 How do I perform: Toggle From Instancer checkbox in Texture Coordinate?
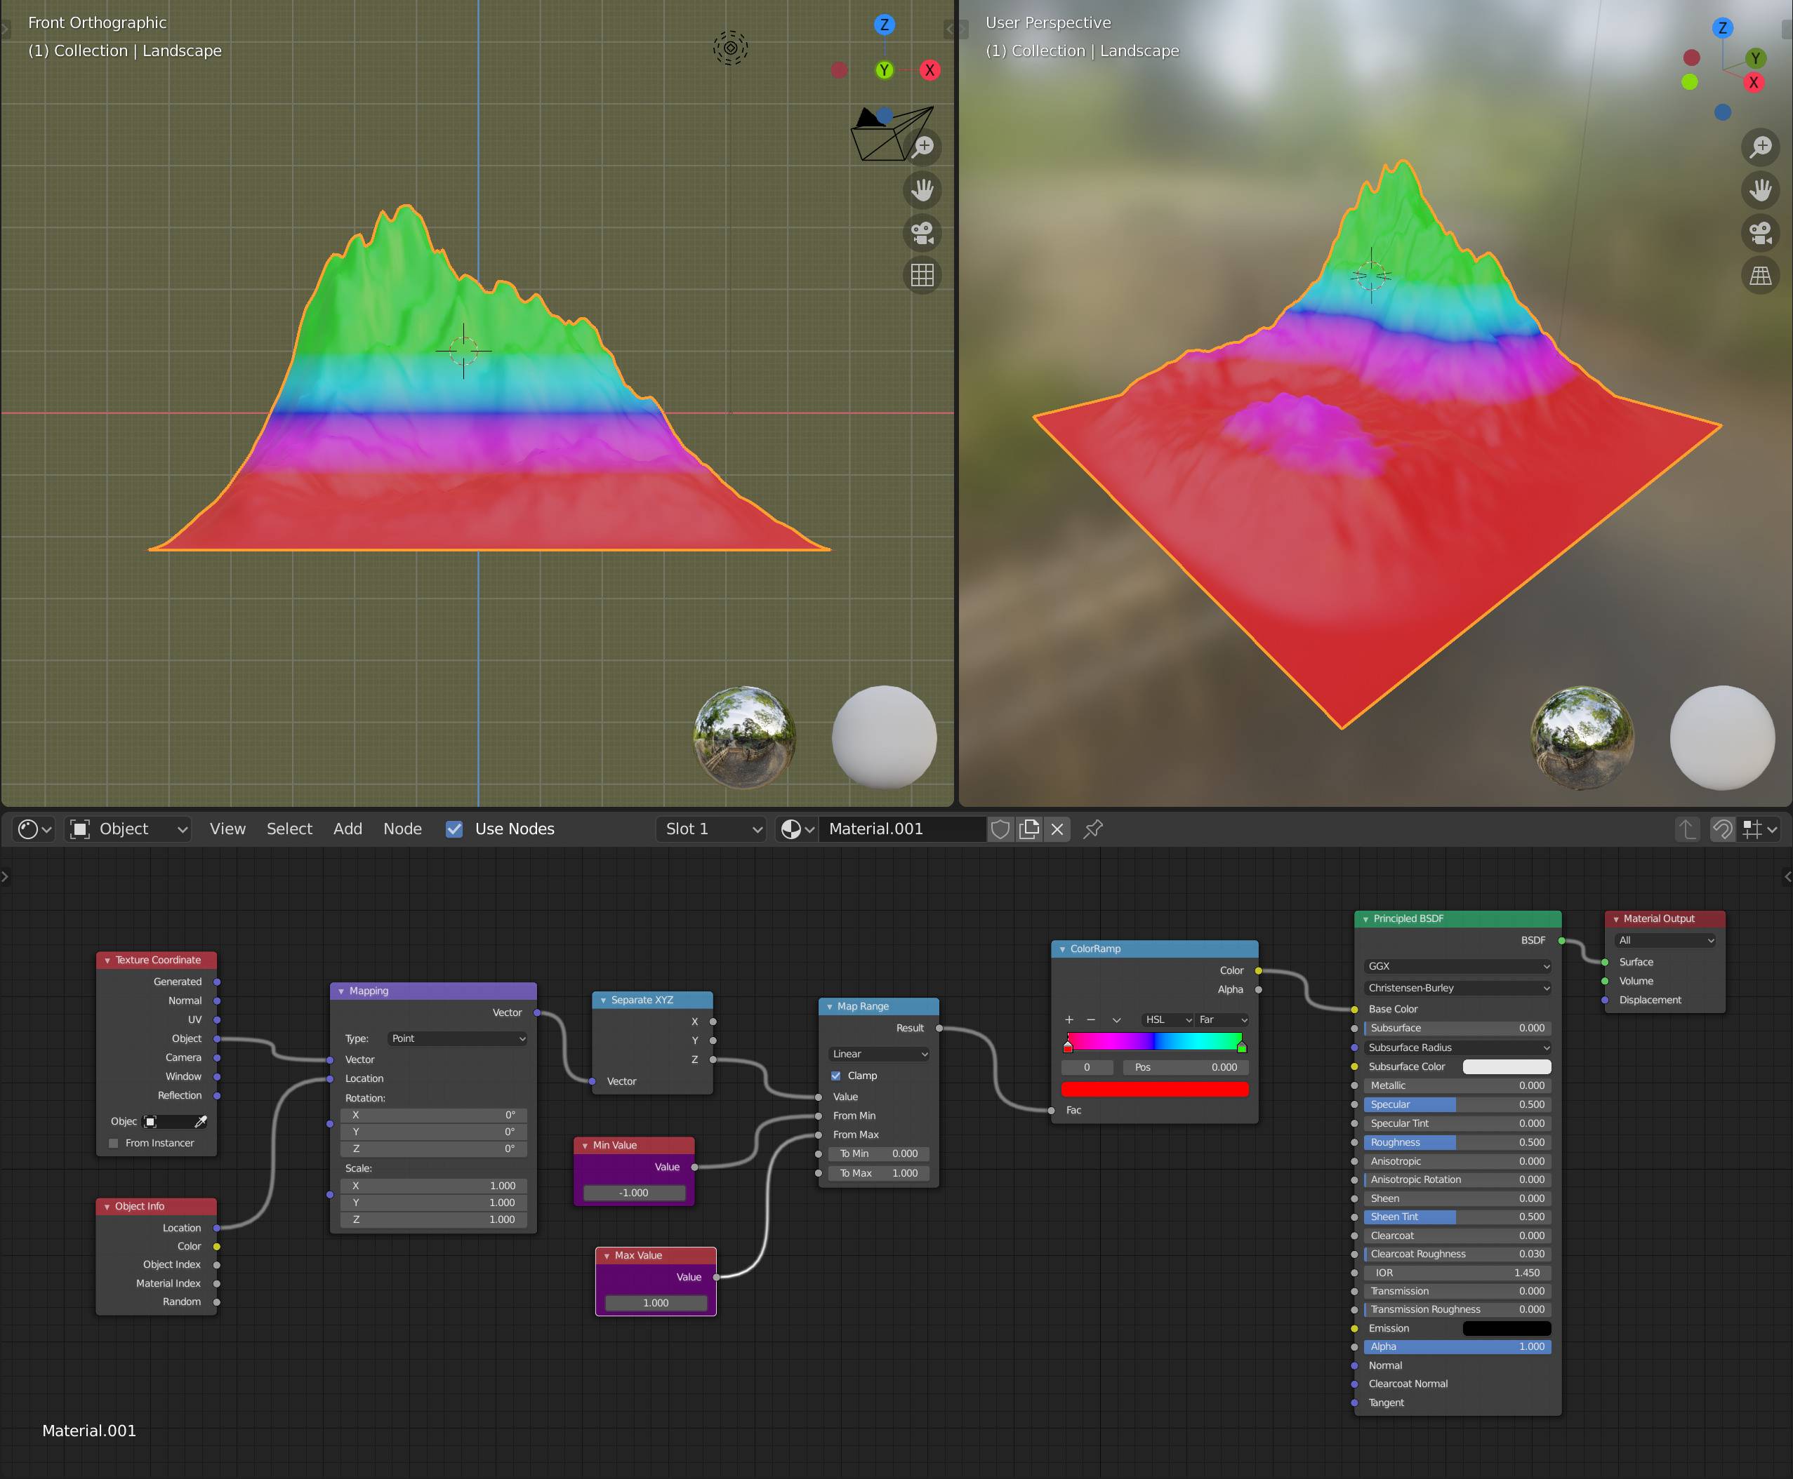(114, 1144)
